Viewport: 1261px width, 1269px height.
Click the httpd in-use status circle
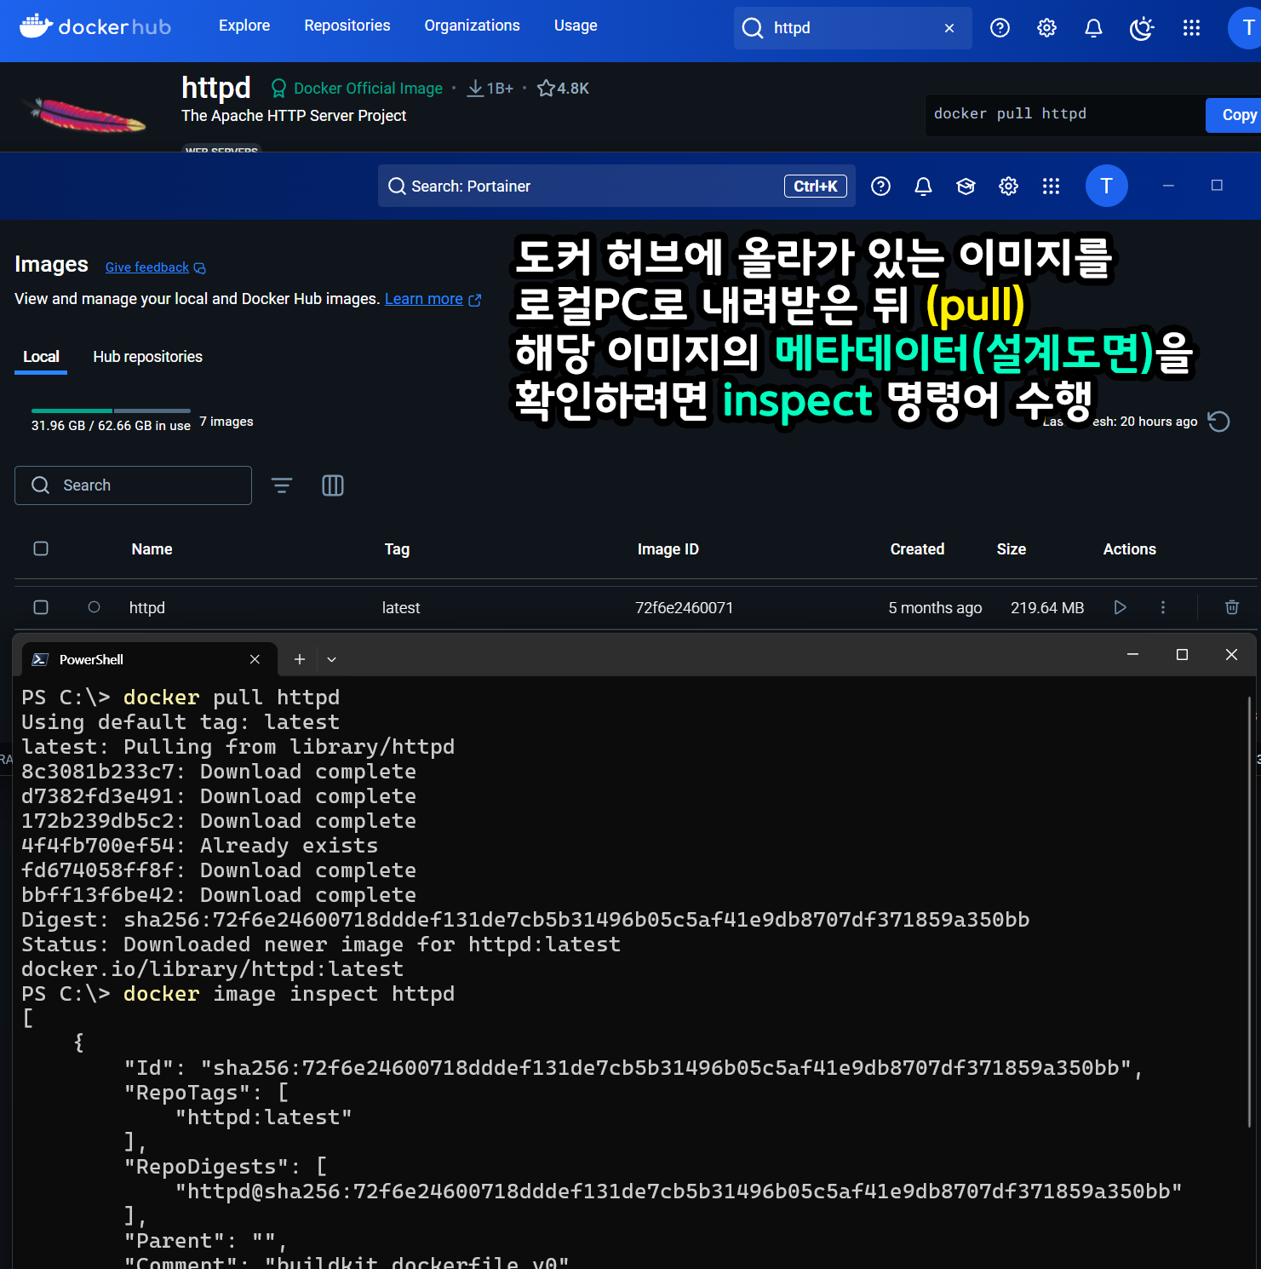pyautogui.click(x=95, y=607)
